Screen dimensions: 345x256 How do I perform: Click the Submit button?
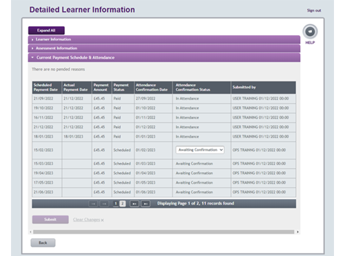(50, 220)
